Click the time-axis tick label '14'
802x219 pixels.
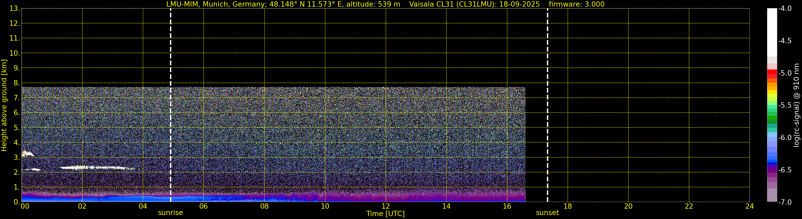click(x=446, y=206)
